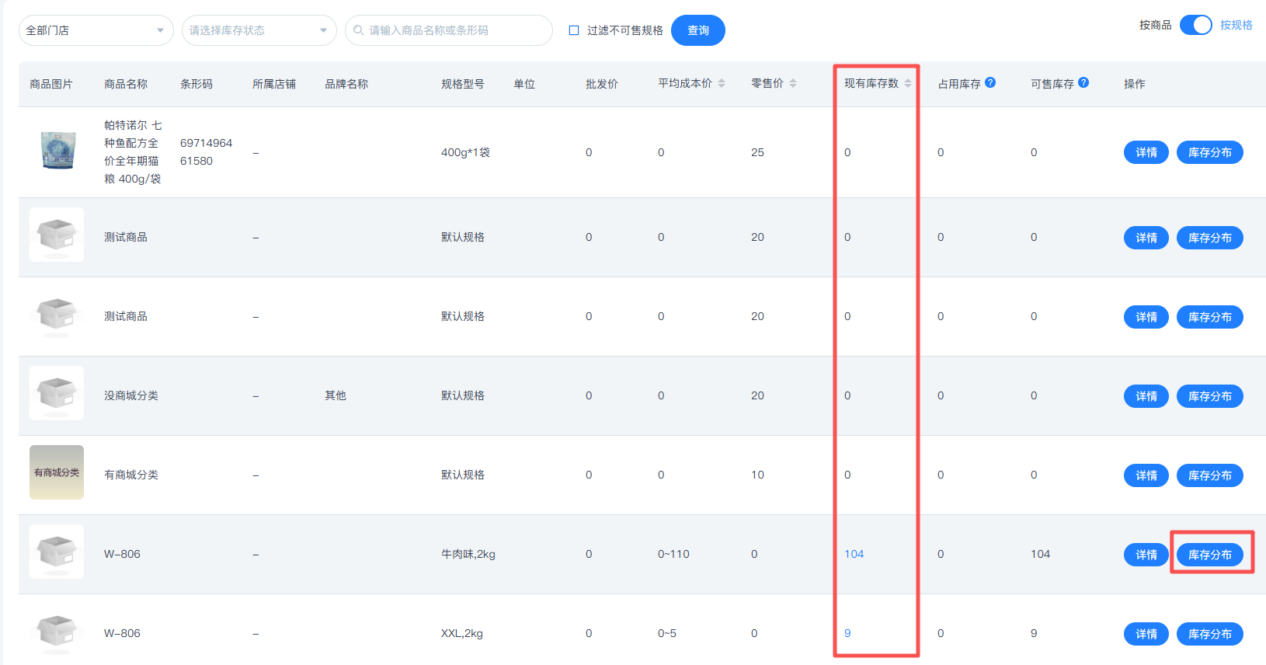Click help icon next to 可售库存
1266x665 pixels.
[1083, 82]
